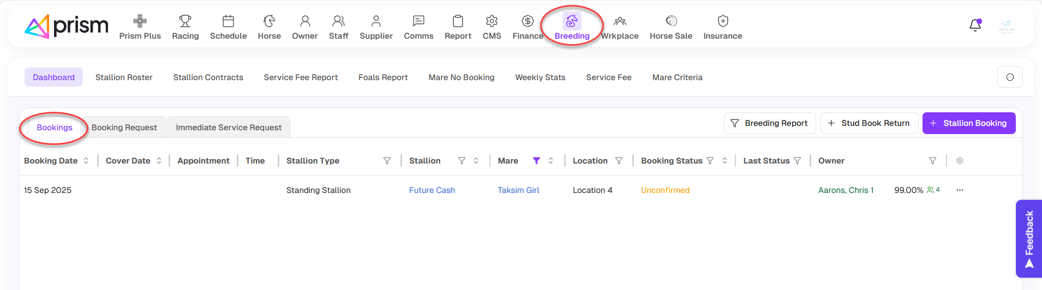Expand the Location column filter
This screenshot has width=1042, height=290.
click(619, 161)
